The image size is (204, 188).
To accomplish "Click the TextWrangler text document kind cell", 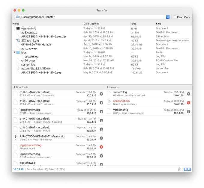I will (172, 40).
